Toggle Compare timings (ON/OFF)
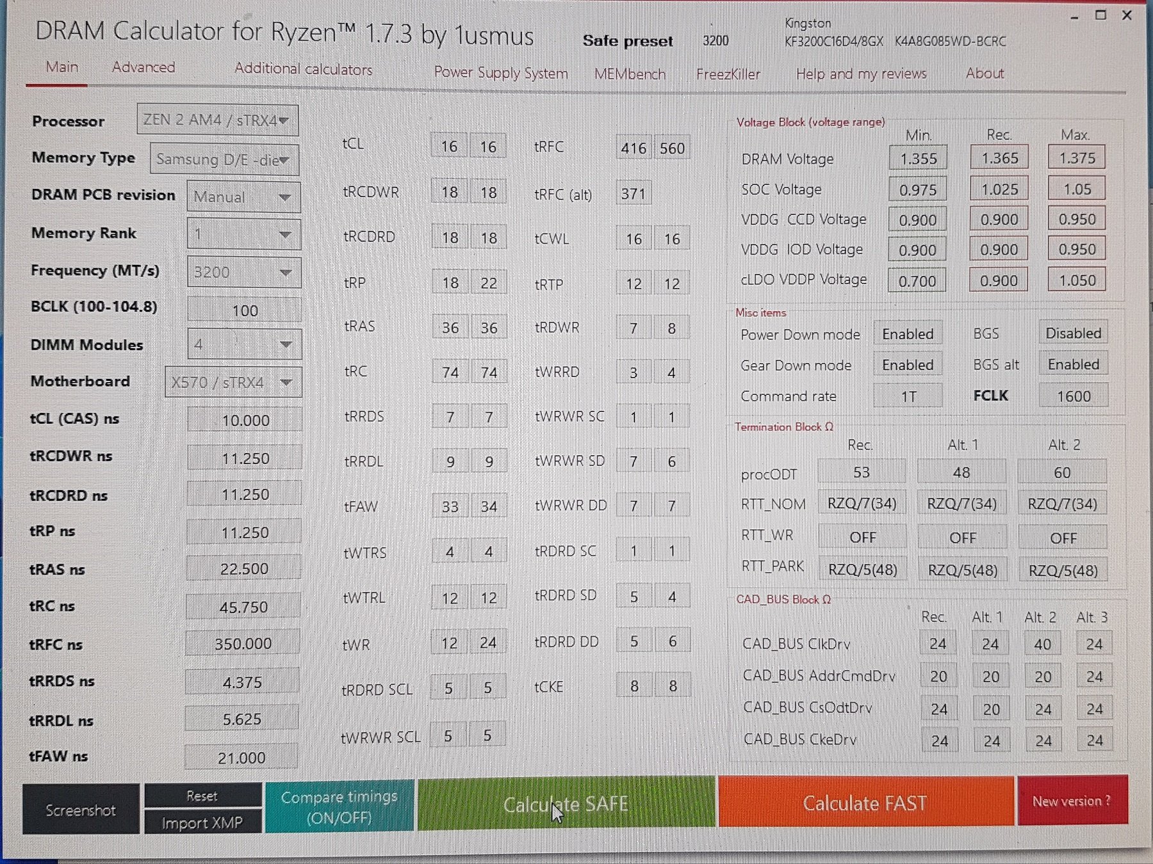The height and width of the screenshot is (864, 1153). tap(339, 806)
